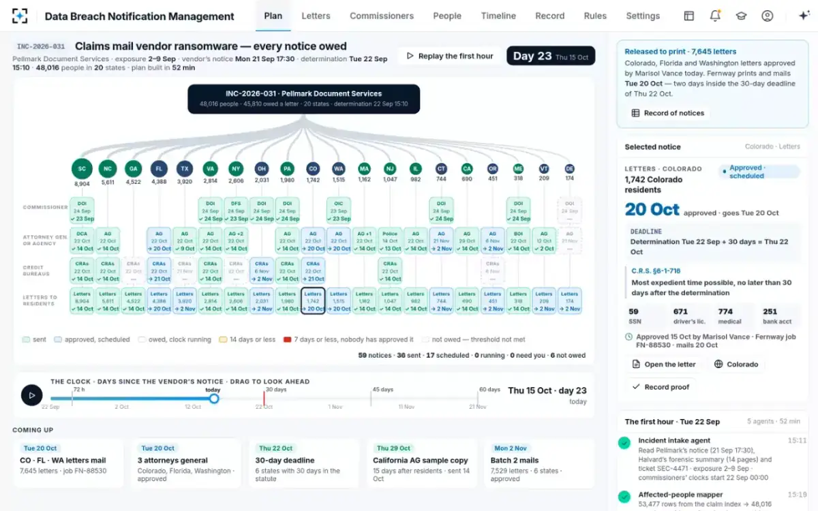Open the layout panel icon in header
Screen dimensions: 818x511
tap(689, 16)
